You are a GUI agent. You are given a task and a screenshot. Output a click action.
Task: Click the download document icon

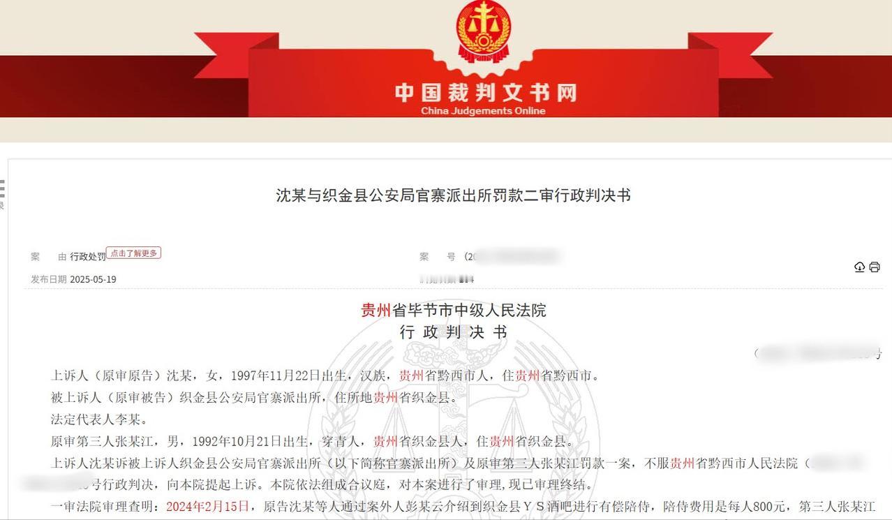tap(859, 267)
